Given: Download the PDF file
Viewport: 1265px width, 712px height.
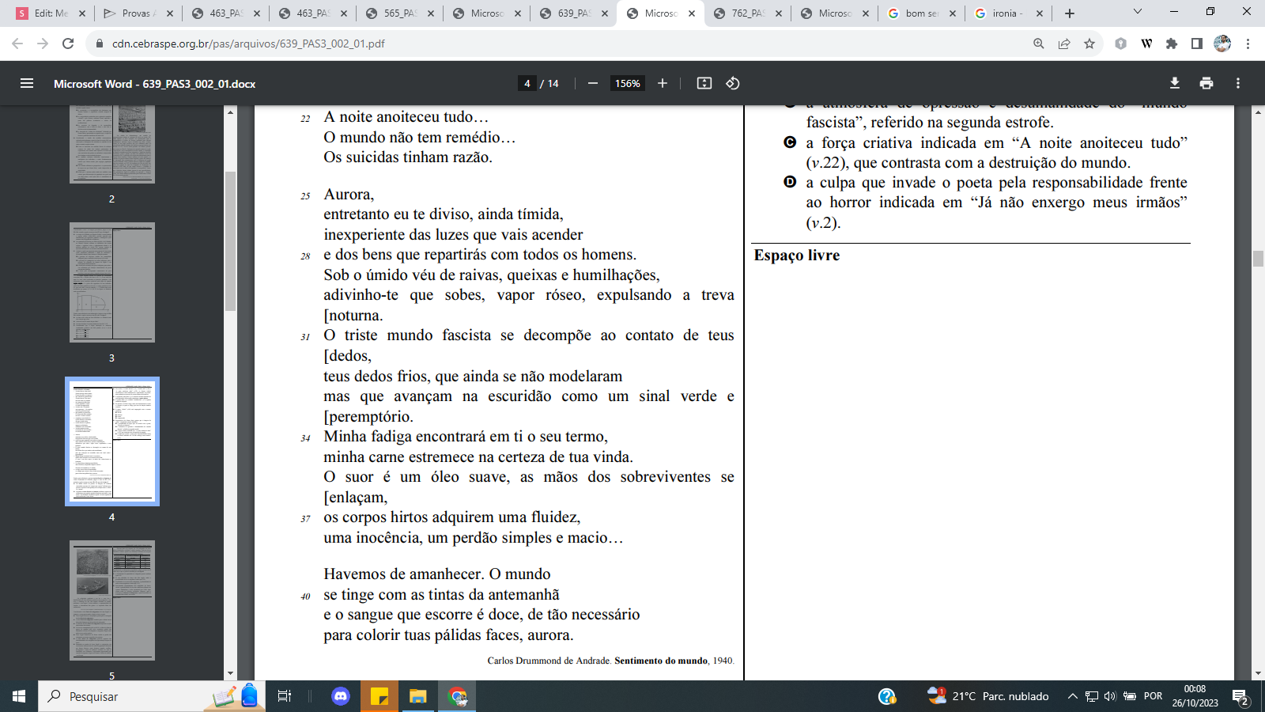Looking at the screenshot, I should point(1175,83).
